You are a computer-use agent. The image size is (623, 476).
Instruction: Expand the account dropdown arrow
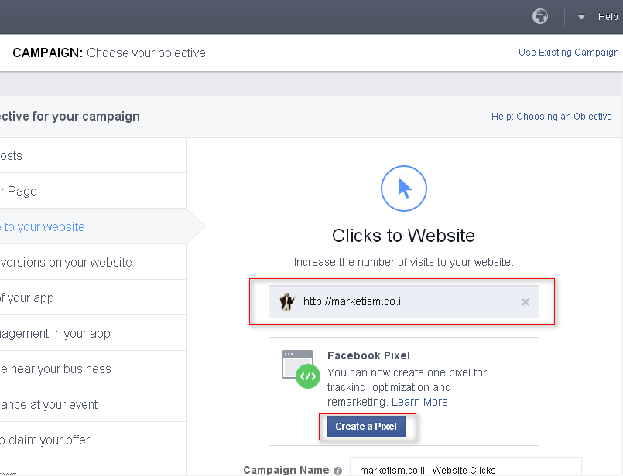pyautogui.click(x=581, y=17)
